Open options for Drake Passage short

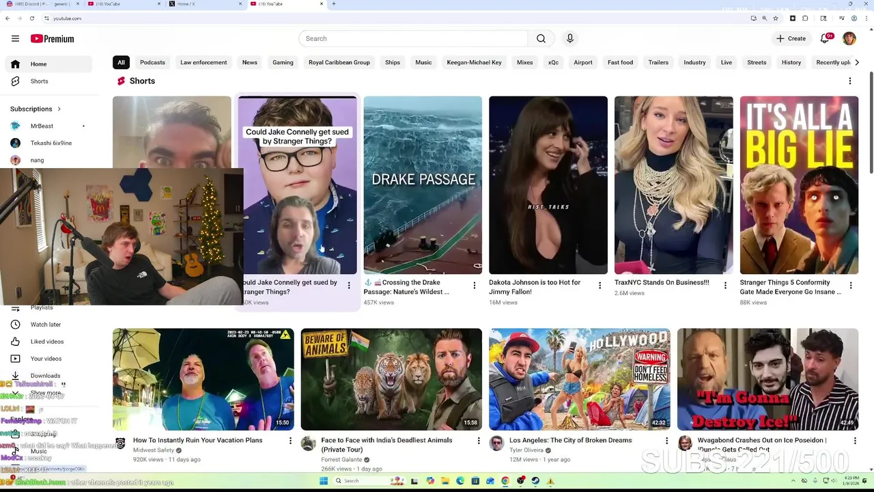click(x=475, y=286)
